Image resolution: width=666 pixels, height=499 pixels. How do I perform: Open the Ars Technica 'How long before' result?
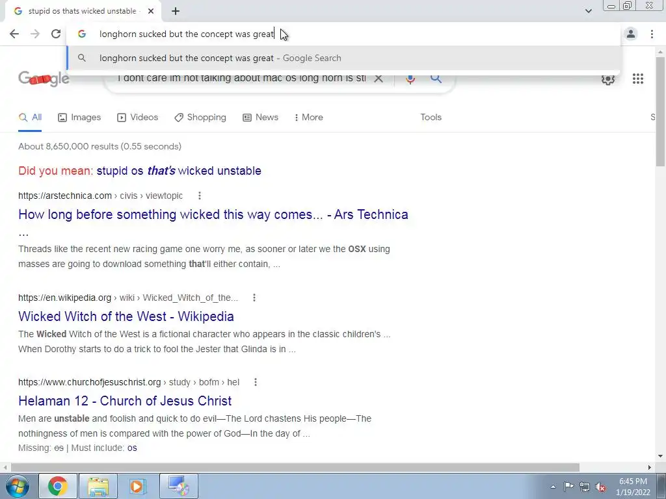pos(213,214)
